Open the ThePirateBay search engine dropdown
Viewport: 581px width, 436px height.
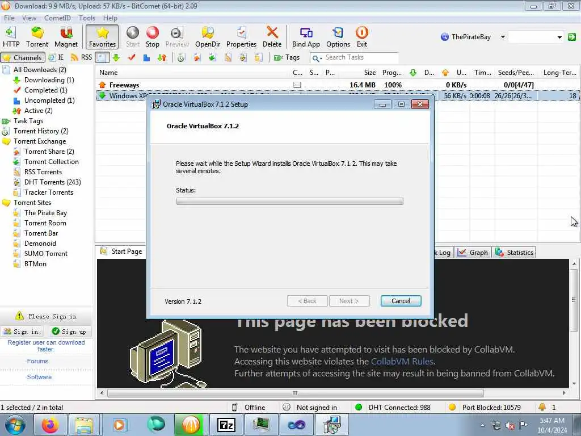click(503, 37)
